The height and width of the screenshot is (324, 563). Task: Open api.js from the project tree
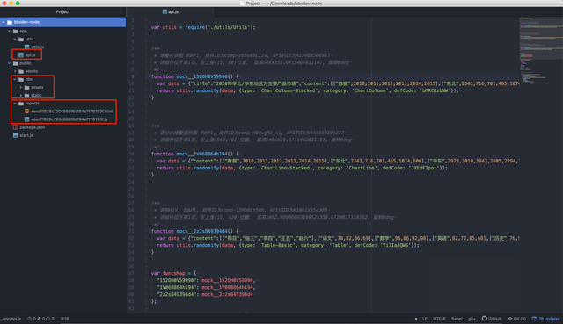[x=30, y=54]
